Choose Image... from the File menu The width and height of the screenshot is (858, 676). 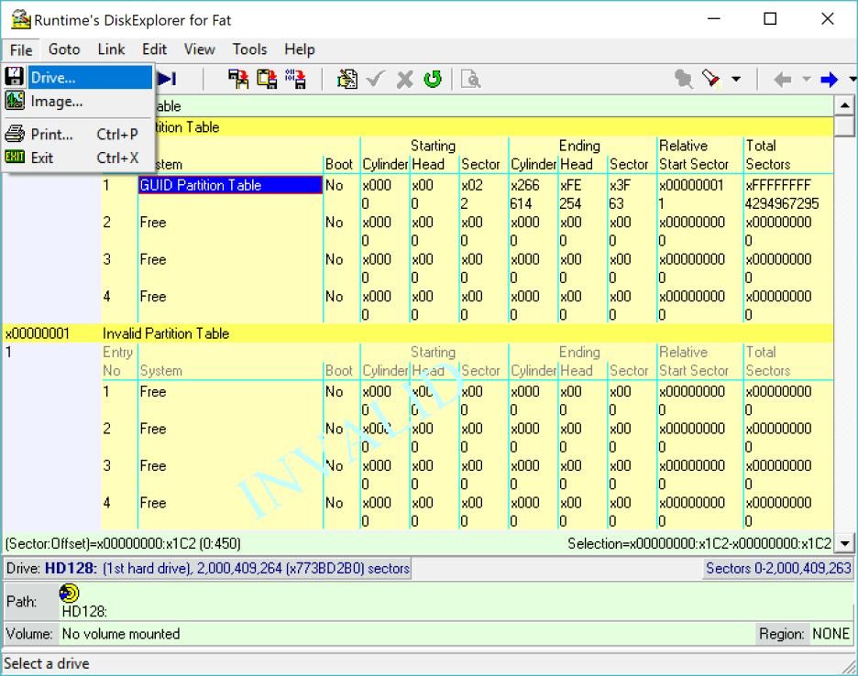tap(57, 102)
